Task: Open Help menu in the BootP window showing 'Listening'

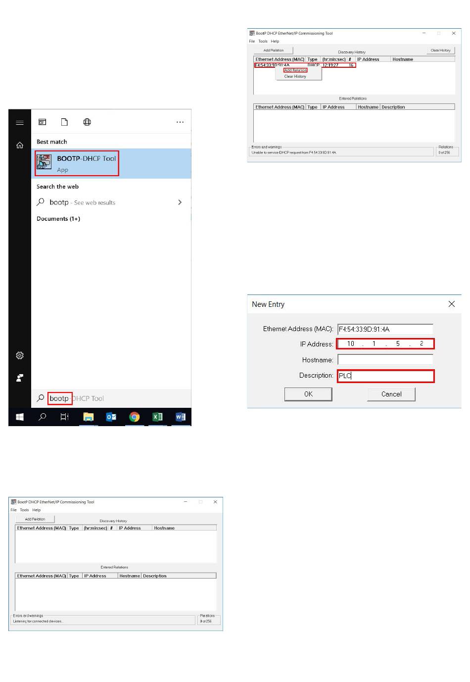Action: click(36, 510)
